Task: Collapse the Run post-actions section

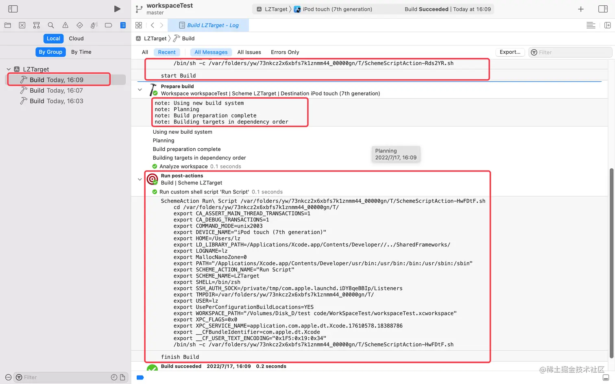Action: pyautogui.click(x=140, y=179)
